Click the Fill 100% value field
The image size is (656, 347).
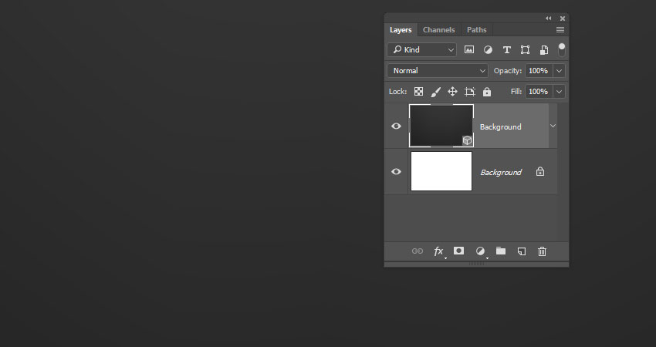click(x=539, y=92)
